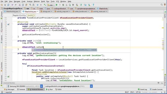Image resolution: width=167 pixels, height=94 pixels.
Task: Click the override gutter icon on line 69
Action: 8,24
